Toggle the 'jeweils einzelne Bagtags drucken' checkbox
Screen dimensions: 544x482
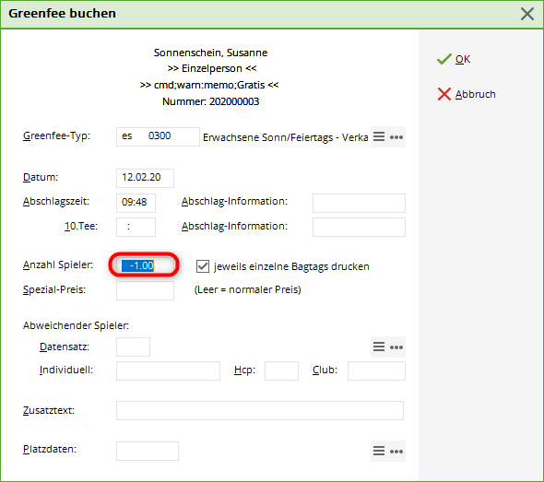[203, 266]
